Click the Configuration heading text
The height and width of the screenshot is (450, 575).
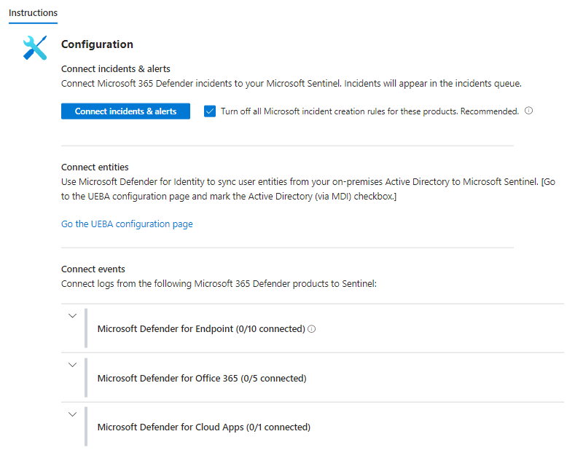pyautogui.click(x=97, y=44)
